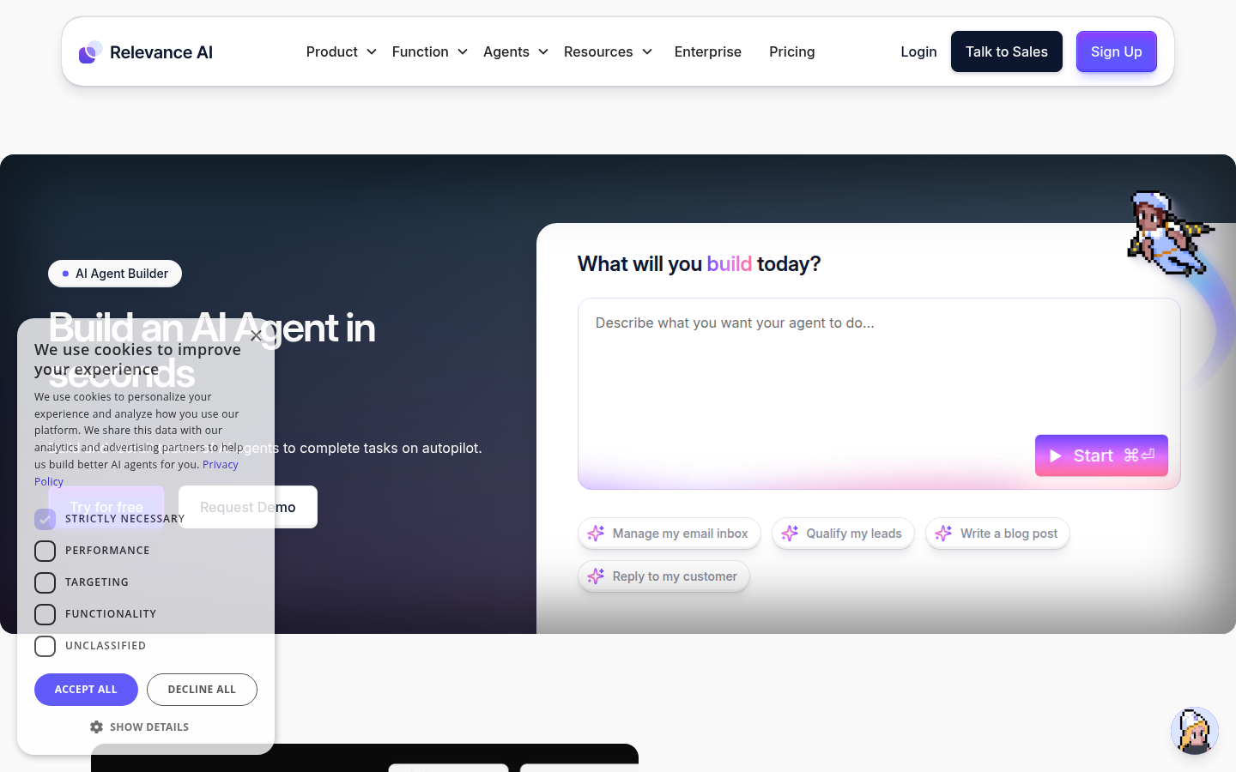Expand the Resources navigation dropdown

(x=608, y=51)
